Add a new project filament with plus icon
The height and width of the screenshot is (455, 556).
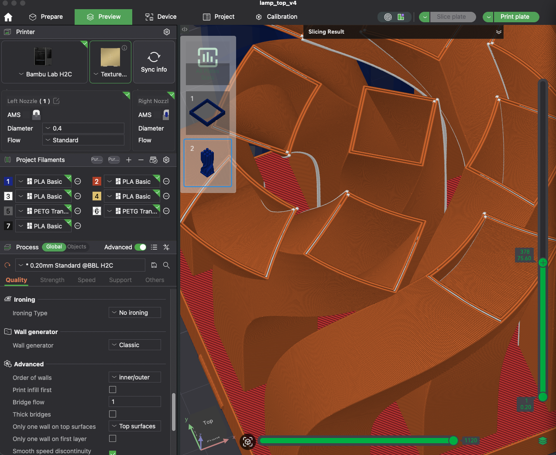(x=128, y=160)
